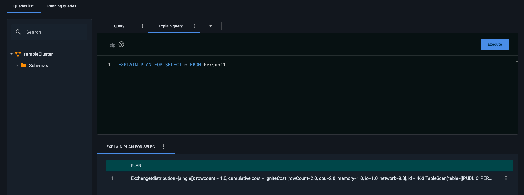Click the SELECT keyword in the editor
Viewport: 524px width, 195px height.
pos(173,65)
